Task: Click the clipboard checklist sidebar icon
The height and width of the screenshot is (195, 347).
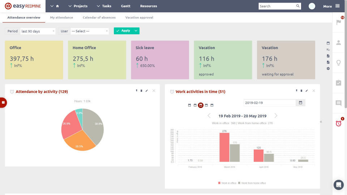Action: 339,83
